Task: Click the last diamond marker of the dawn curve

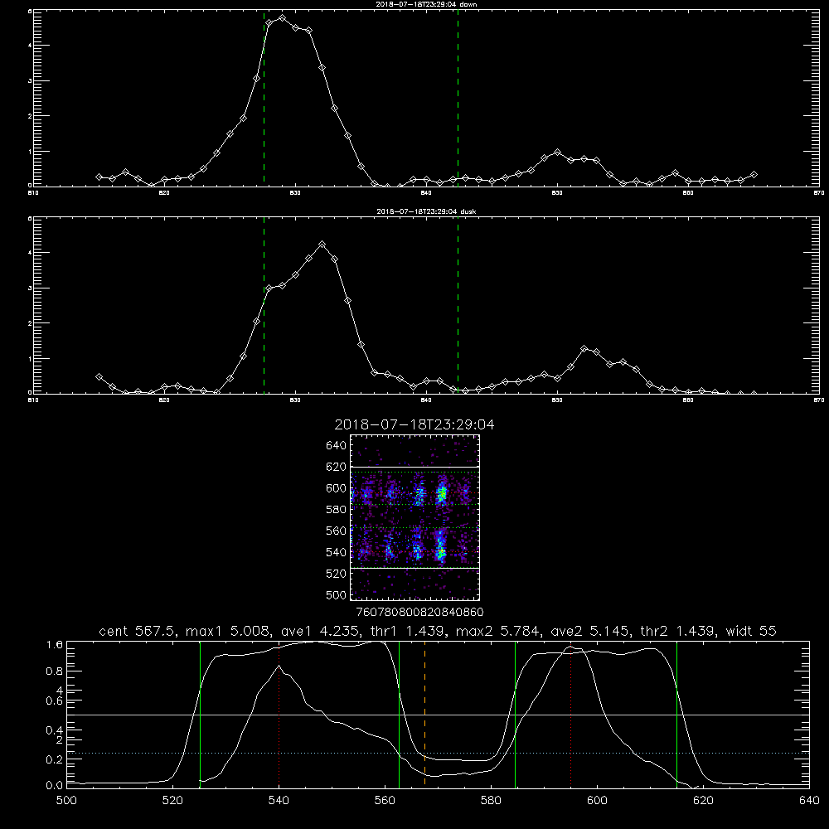Action: pos(754,174)
